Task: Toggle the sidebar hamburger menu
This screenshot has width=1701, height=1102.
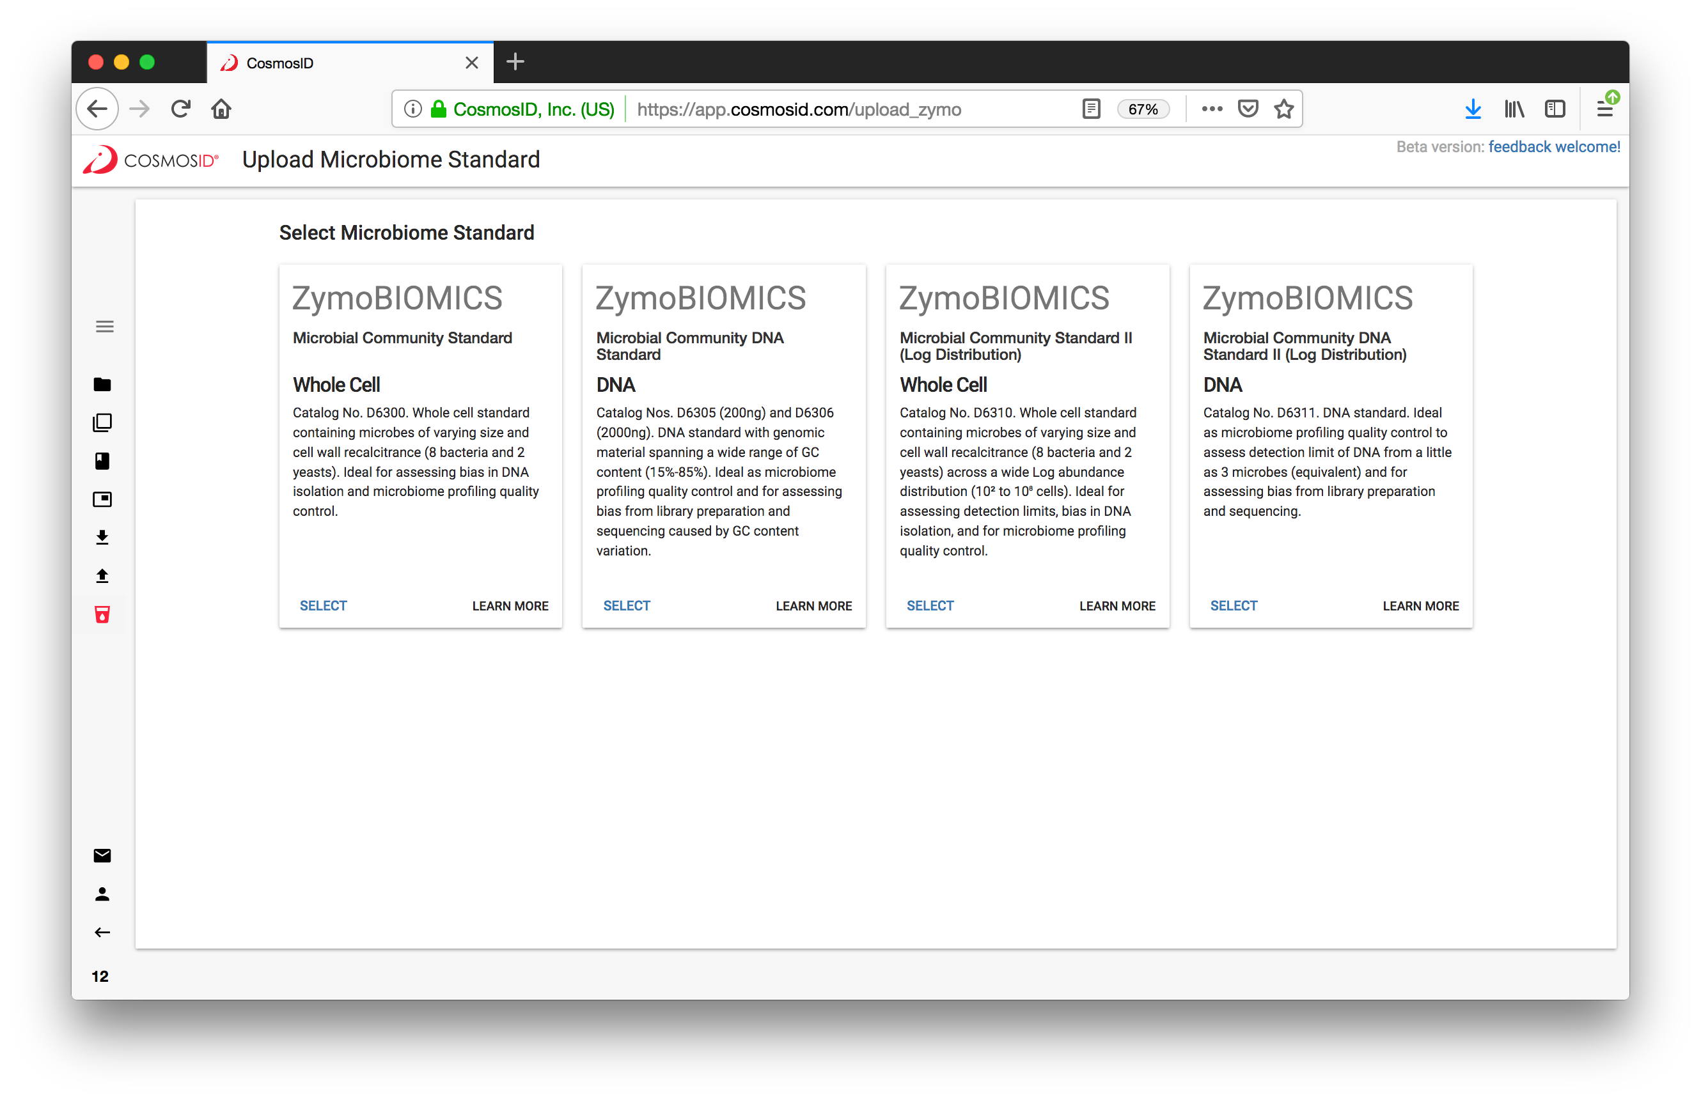Action: [104, 325]
